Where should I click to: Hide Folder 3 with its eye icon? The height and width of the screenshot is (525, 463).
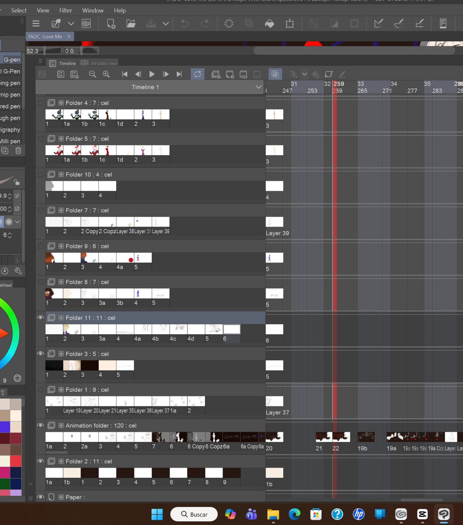(x=41, y=353)
